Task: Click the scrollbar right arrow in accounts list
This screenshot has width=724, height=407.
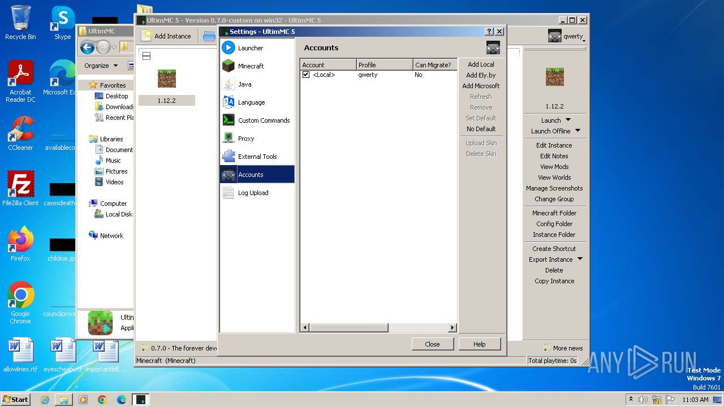Action: coord(453,328)
